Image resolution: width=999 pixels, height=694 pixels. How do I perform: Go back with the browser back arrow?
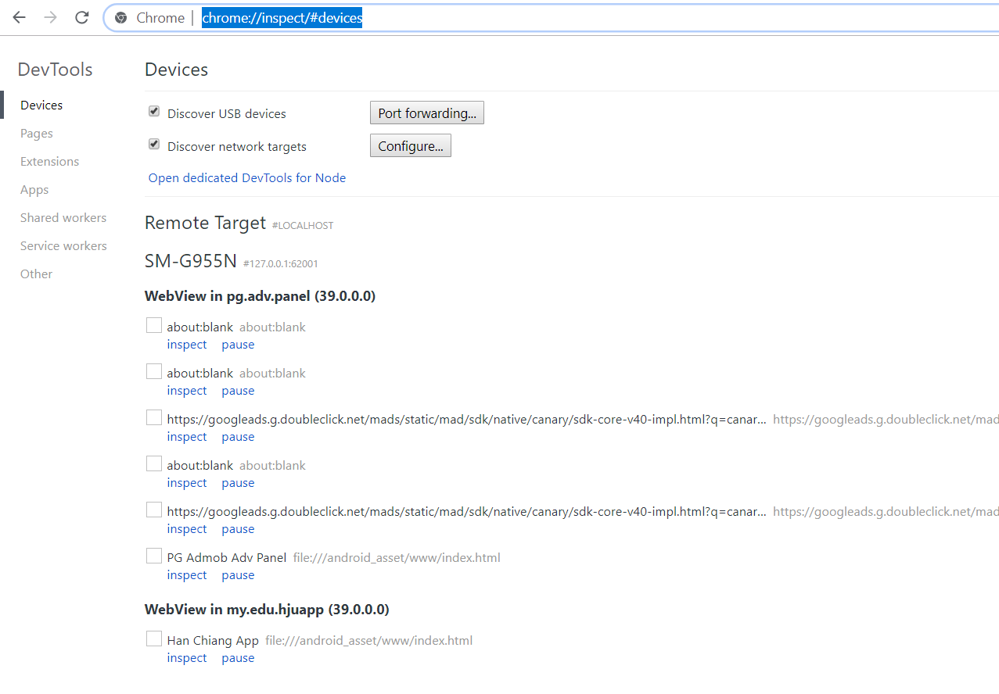[x=19, y=17]
